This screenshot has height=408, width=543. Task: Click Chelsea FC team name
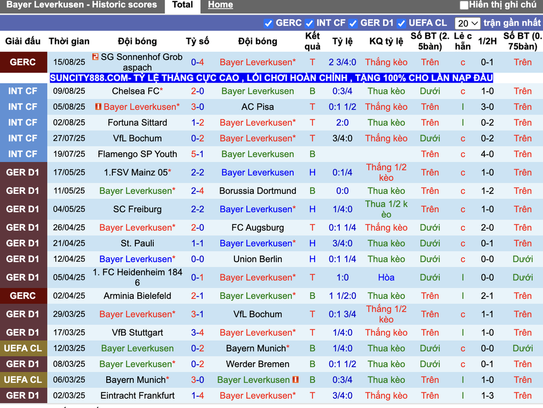tap(135, 91)
